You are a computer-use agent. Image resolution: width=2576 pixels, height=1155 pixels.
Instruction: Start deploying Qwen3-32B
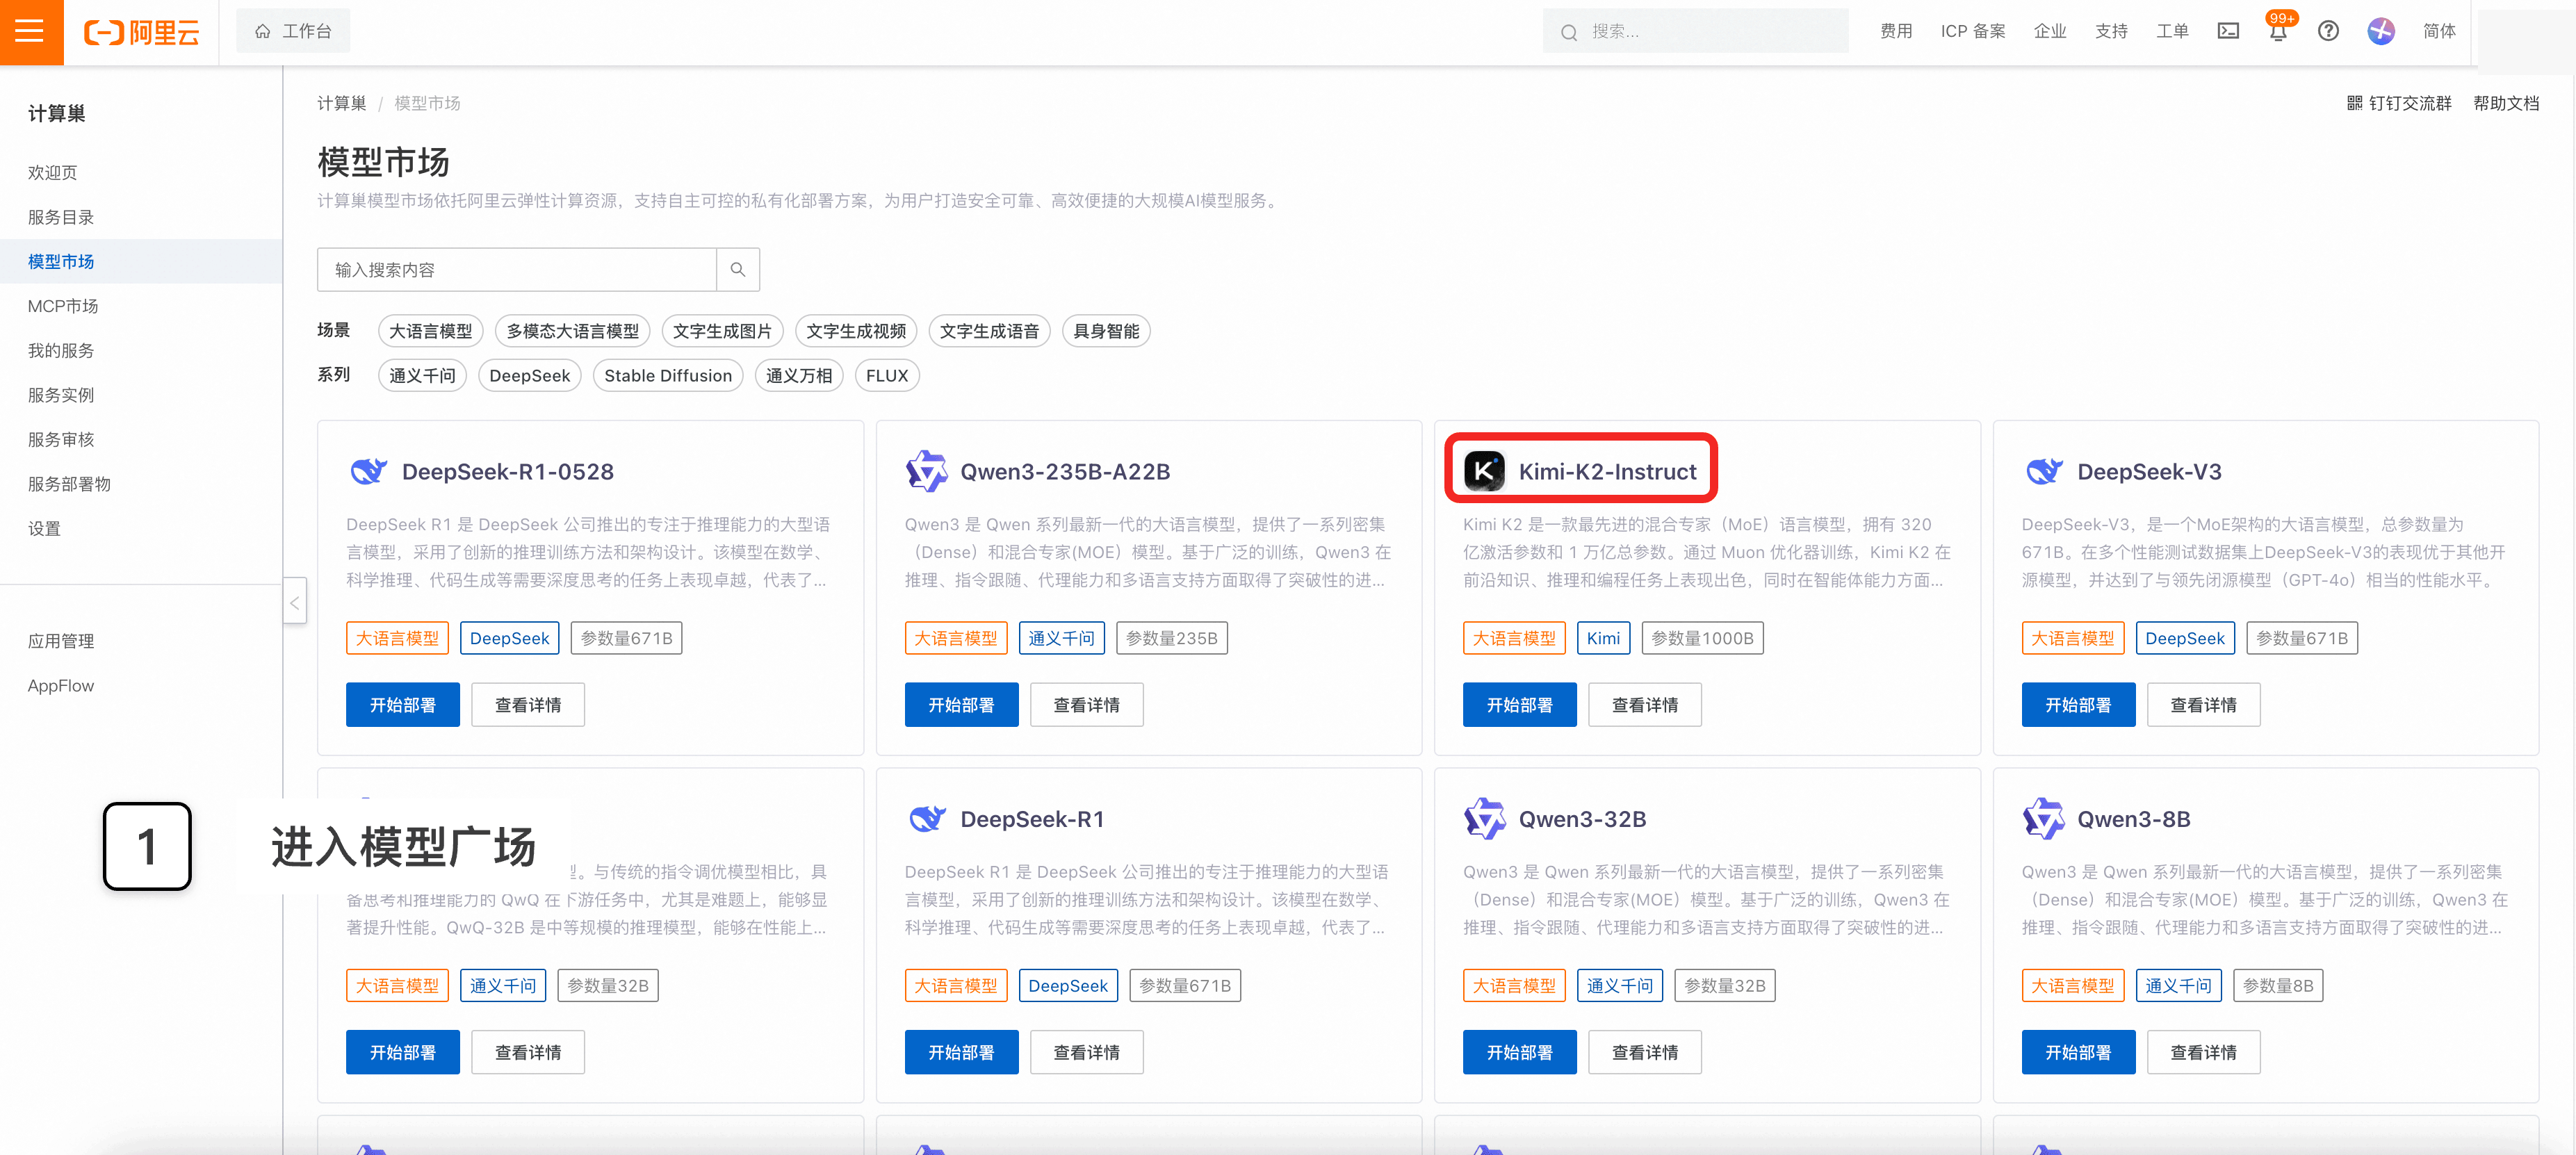(1519, 1052)
